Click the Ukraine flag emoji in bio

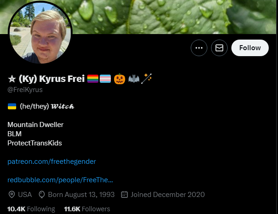click(x=12, y=106)
